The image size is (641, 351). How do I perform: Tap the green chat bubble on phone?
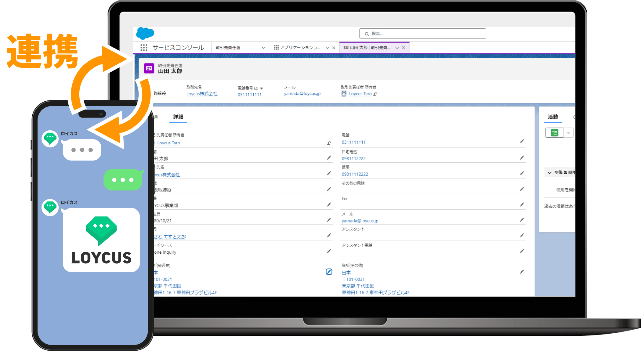[123, 179]
